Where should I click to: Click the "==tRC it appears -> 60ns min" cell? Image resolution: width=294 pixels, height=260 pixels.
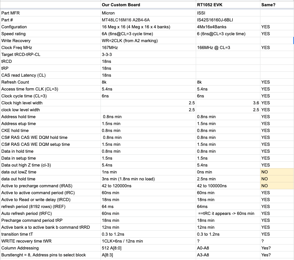(x=226, y=214)
